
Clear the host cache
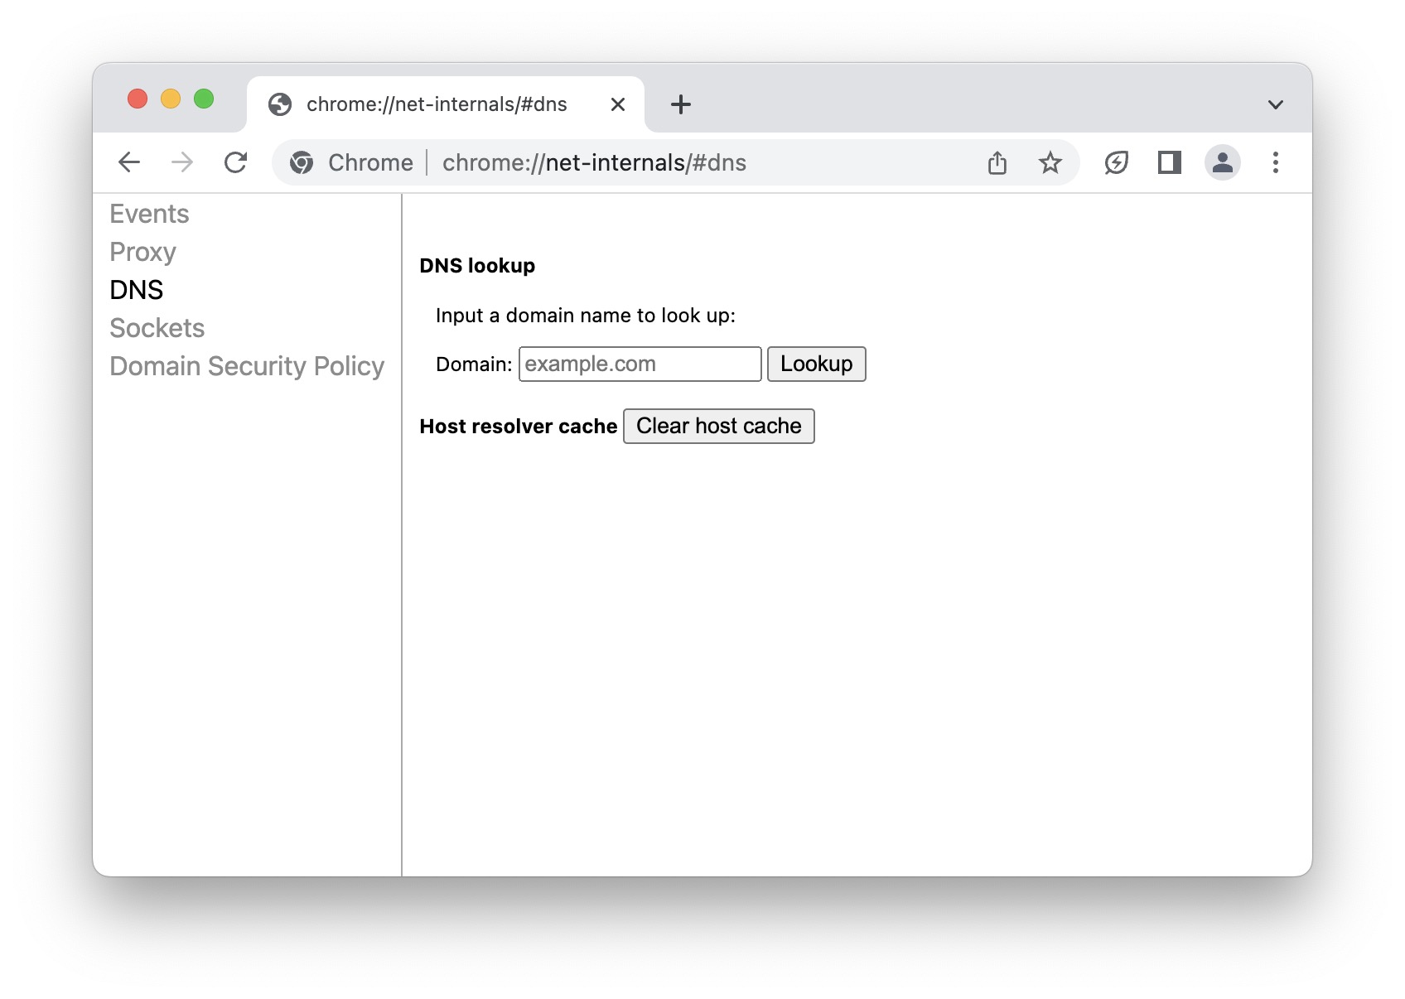717,425
